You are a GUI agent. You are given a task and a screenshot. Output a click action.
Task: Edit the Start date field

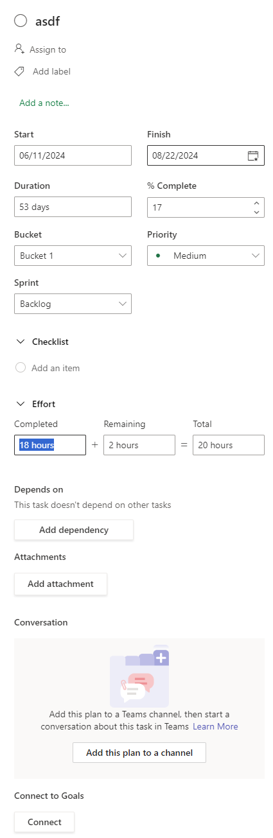(x=73, y=155)
